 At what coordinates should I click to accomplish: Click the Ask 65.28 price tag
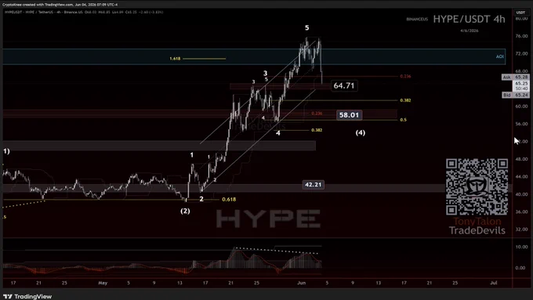tap(515, 77)
